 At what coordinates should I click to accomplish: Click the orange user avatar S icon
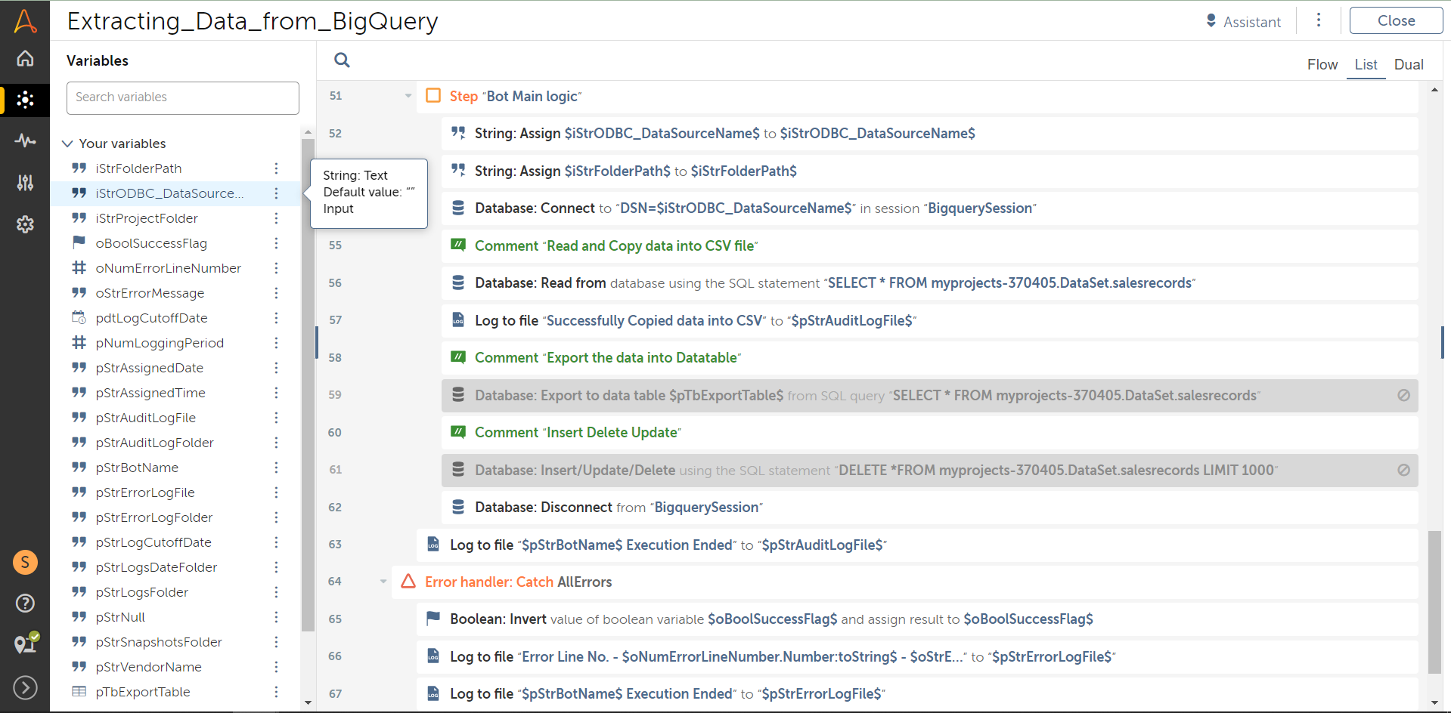[25, 562]
